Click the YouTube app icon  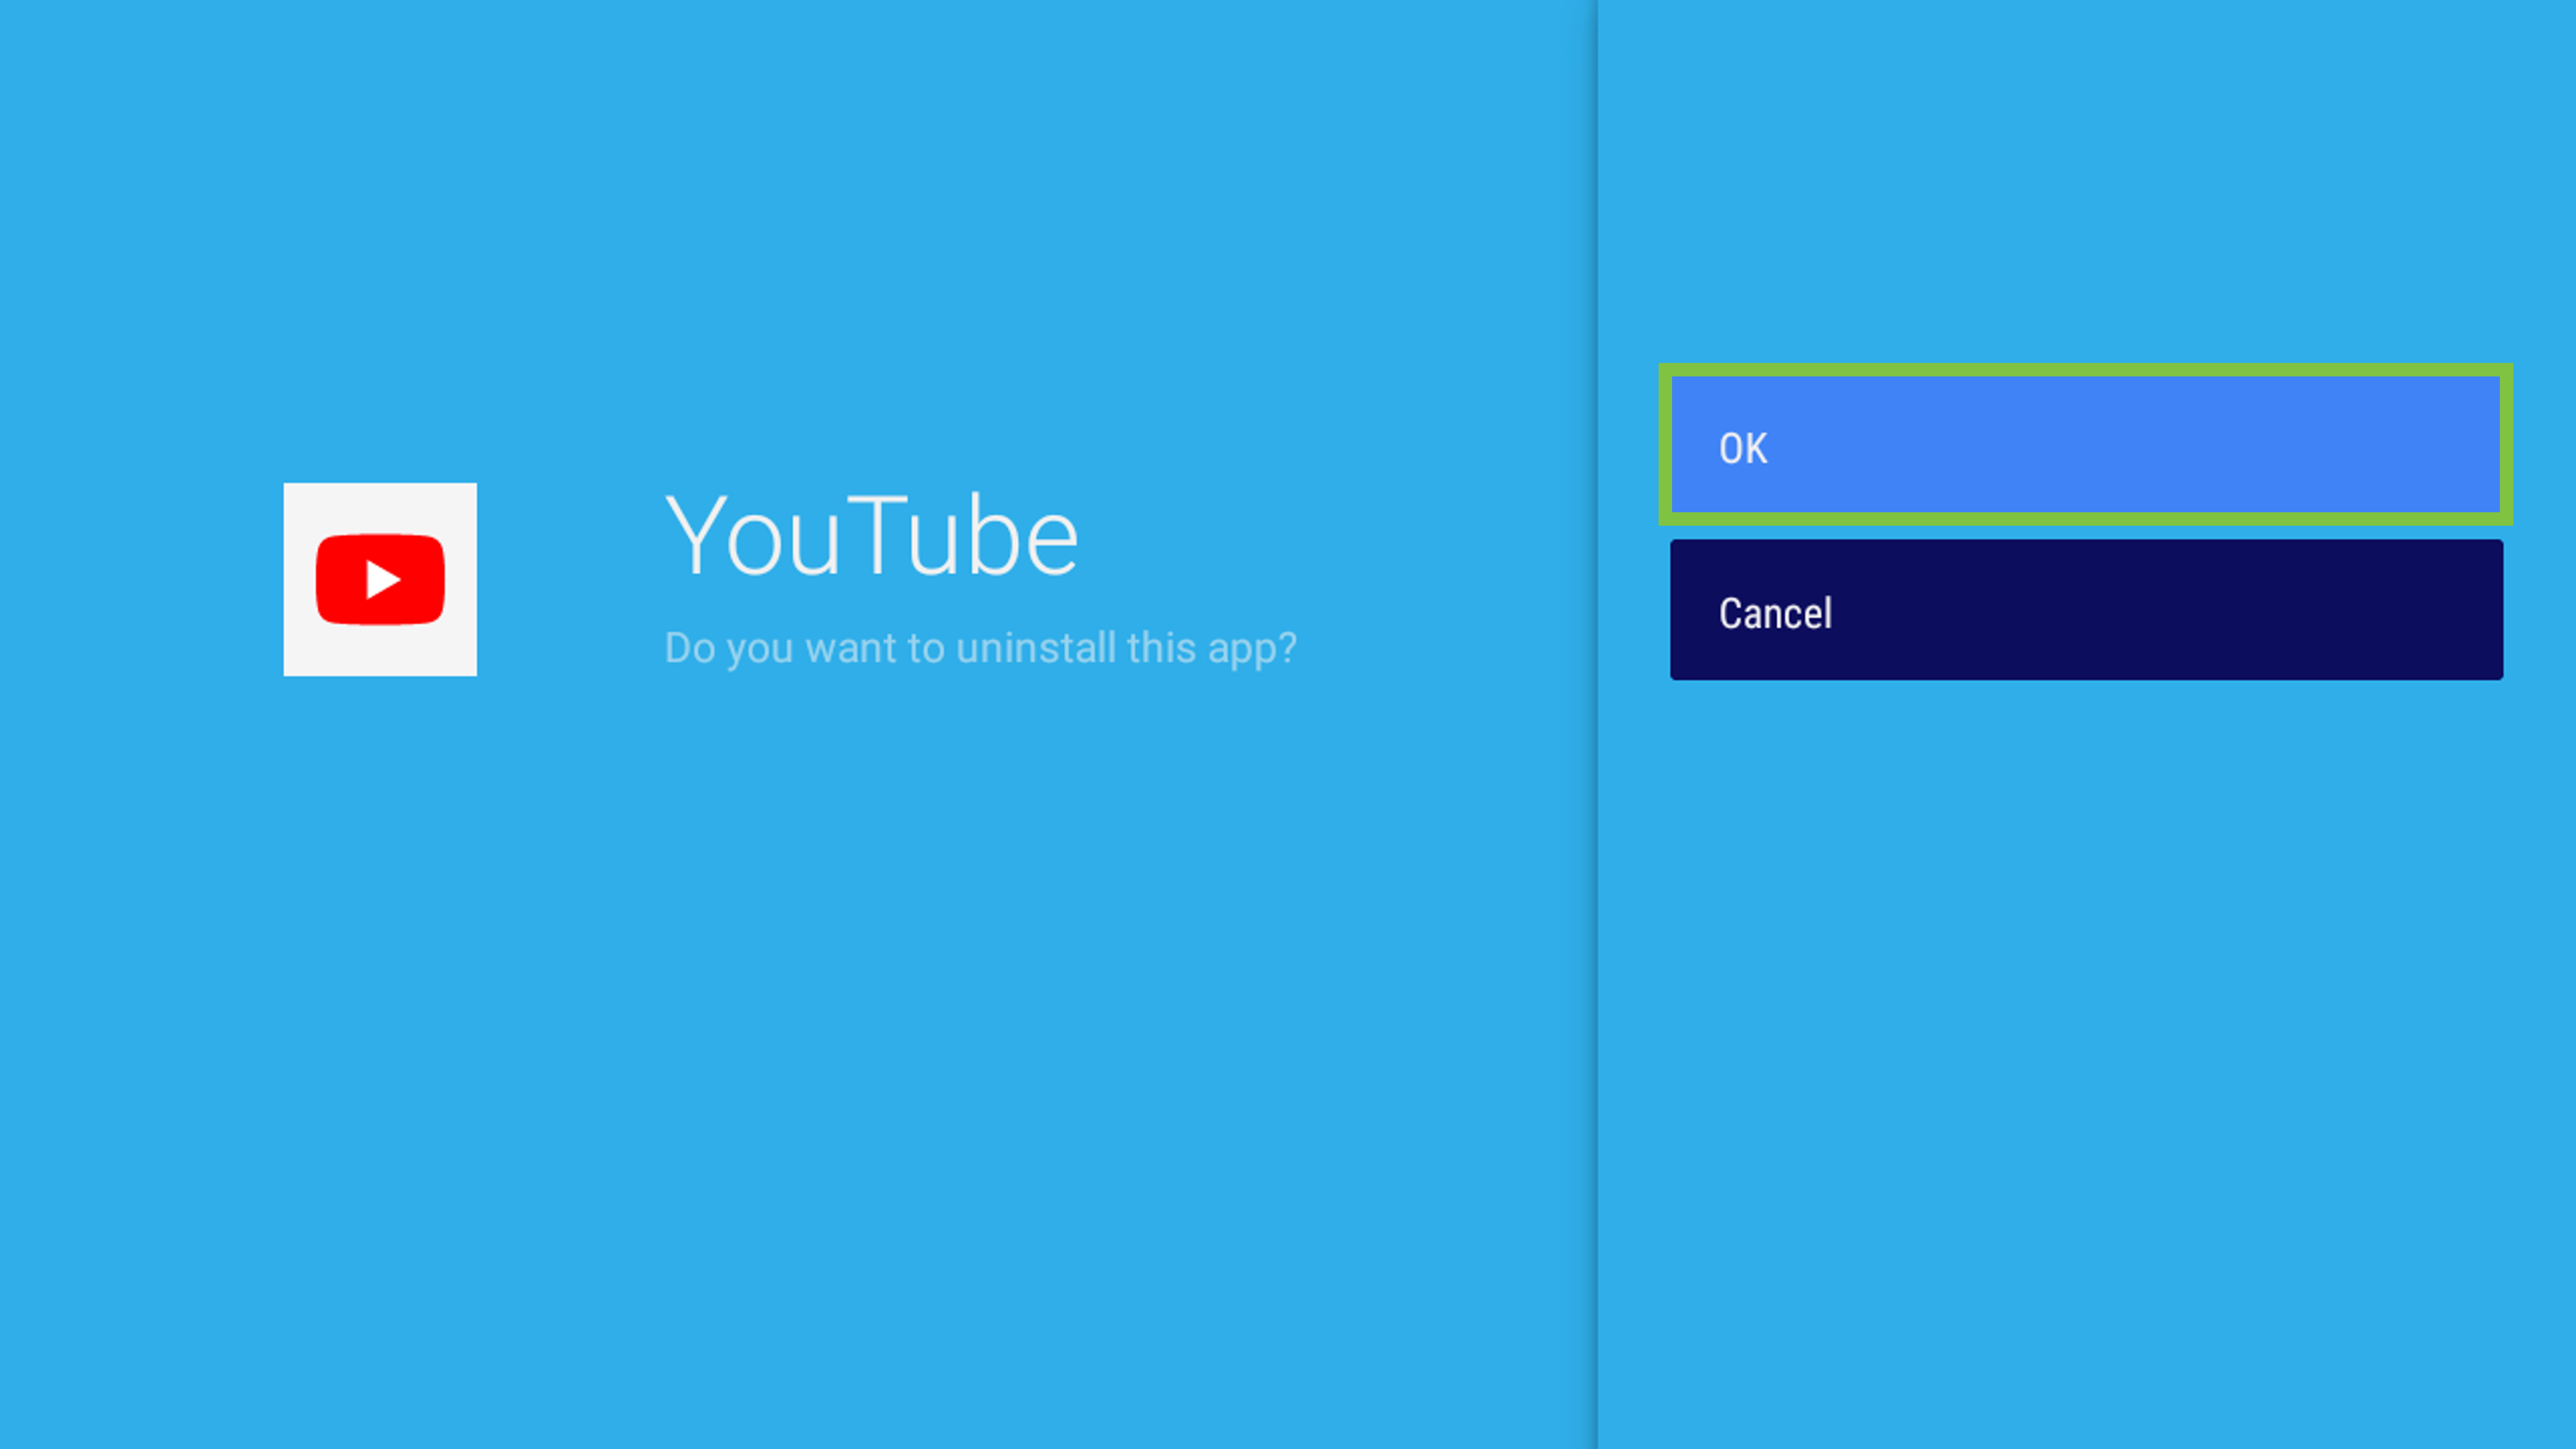pos(380,579)
